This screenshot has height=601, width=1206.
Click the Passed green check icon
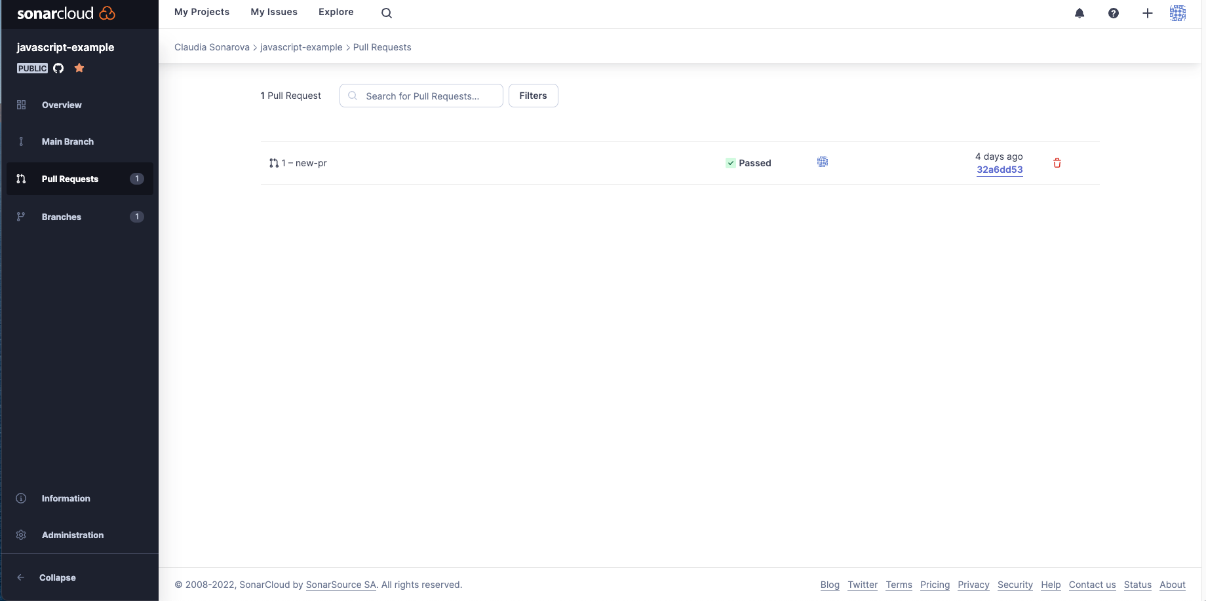731,163
